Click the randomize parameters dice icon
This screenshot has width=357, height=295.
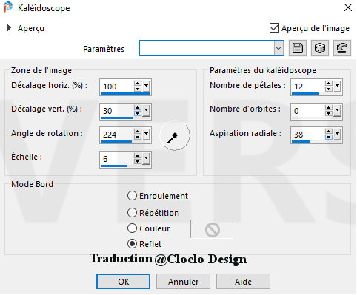pos(320,48)
